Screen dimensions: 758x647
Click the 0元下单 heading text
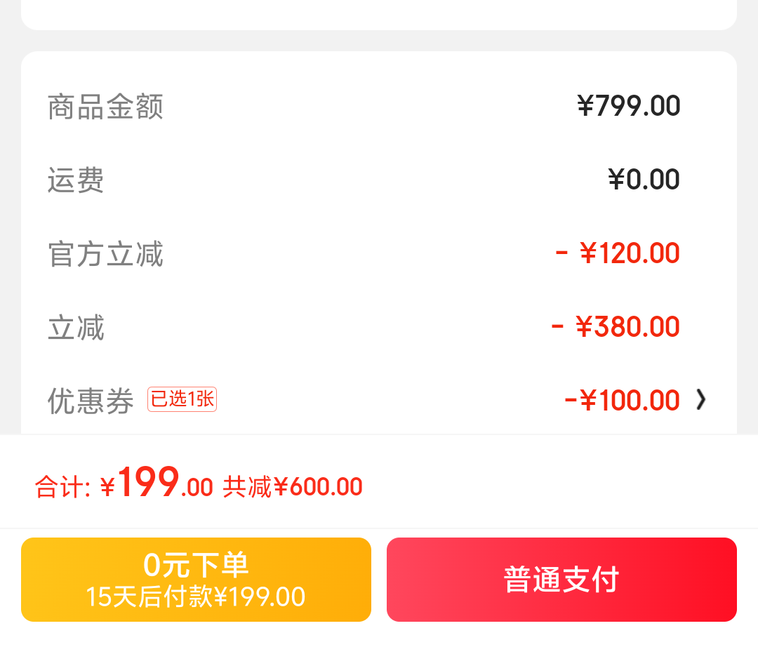coord(196,564)
